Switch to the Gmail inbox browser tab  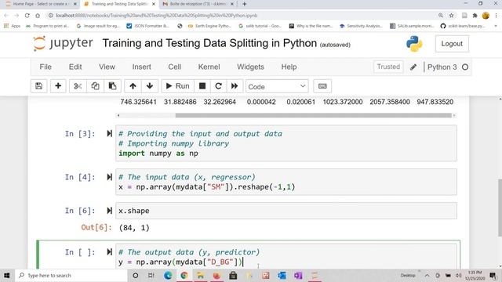point(198,4)
